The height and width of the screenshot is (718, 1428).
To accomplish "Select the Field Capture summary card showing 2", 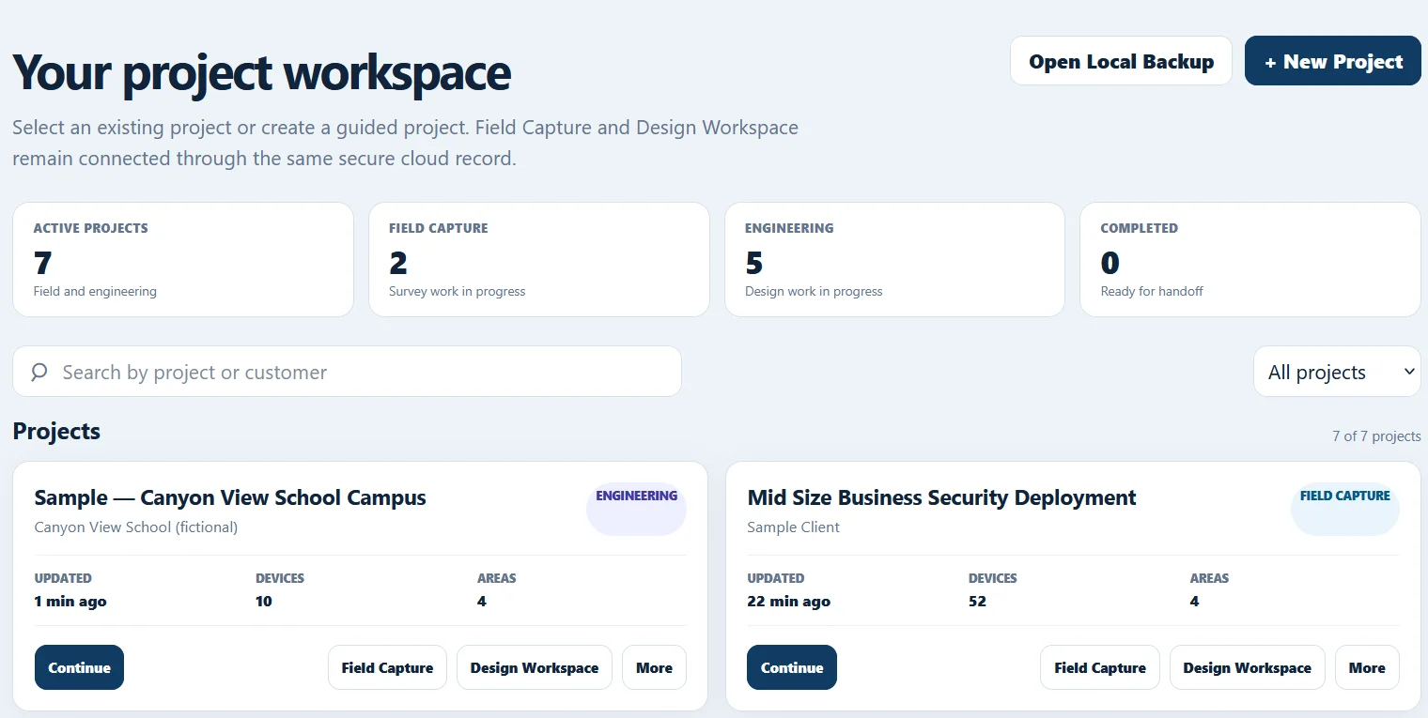I will pyautogui.click(x=539, y=259).
